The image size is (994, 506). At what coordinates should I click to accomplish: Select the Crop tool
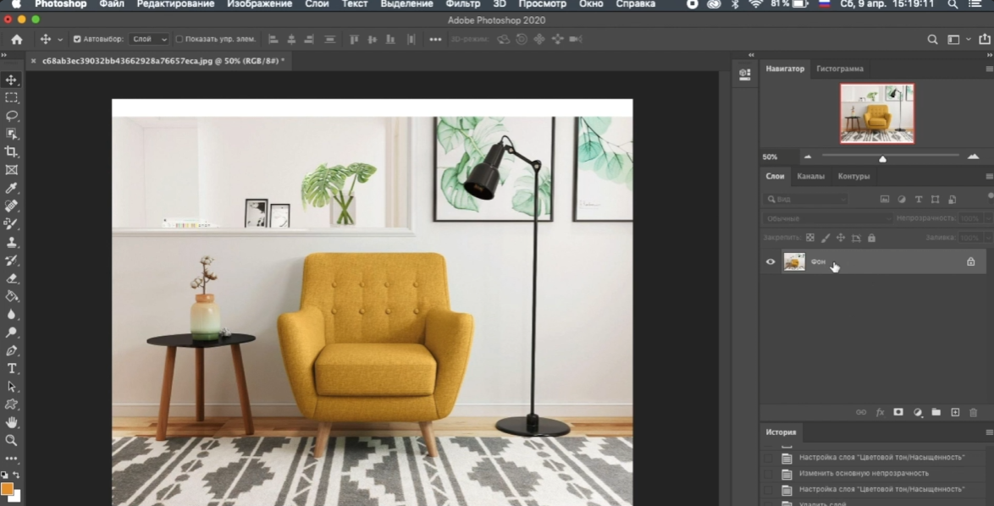click(x=11, y=152)
